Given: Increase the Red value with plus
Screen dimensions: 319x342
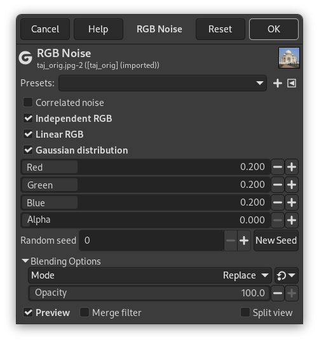Looking at the screenshot, I should coord(292,167).
